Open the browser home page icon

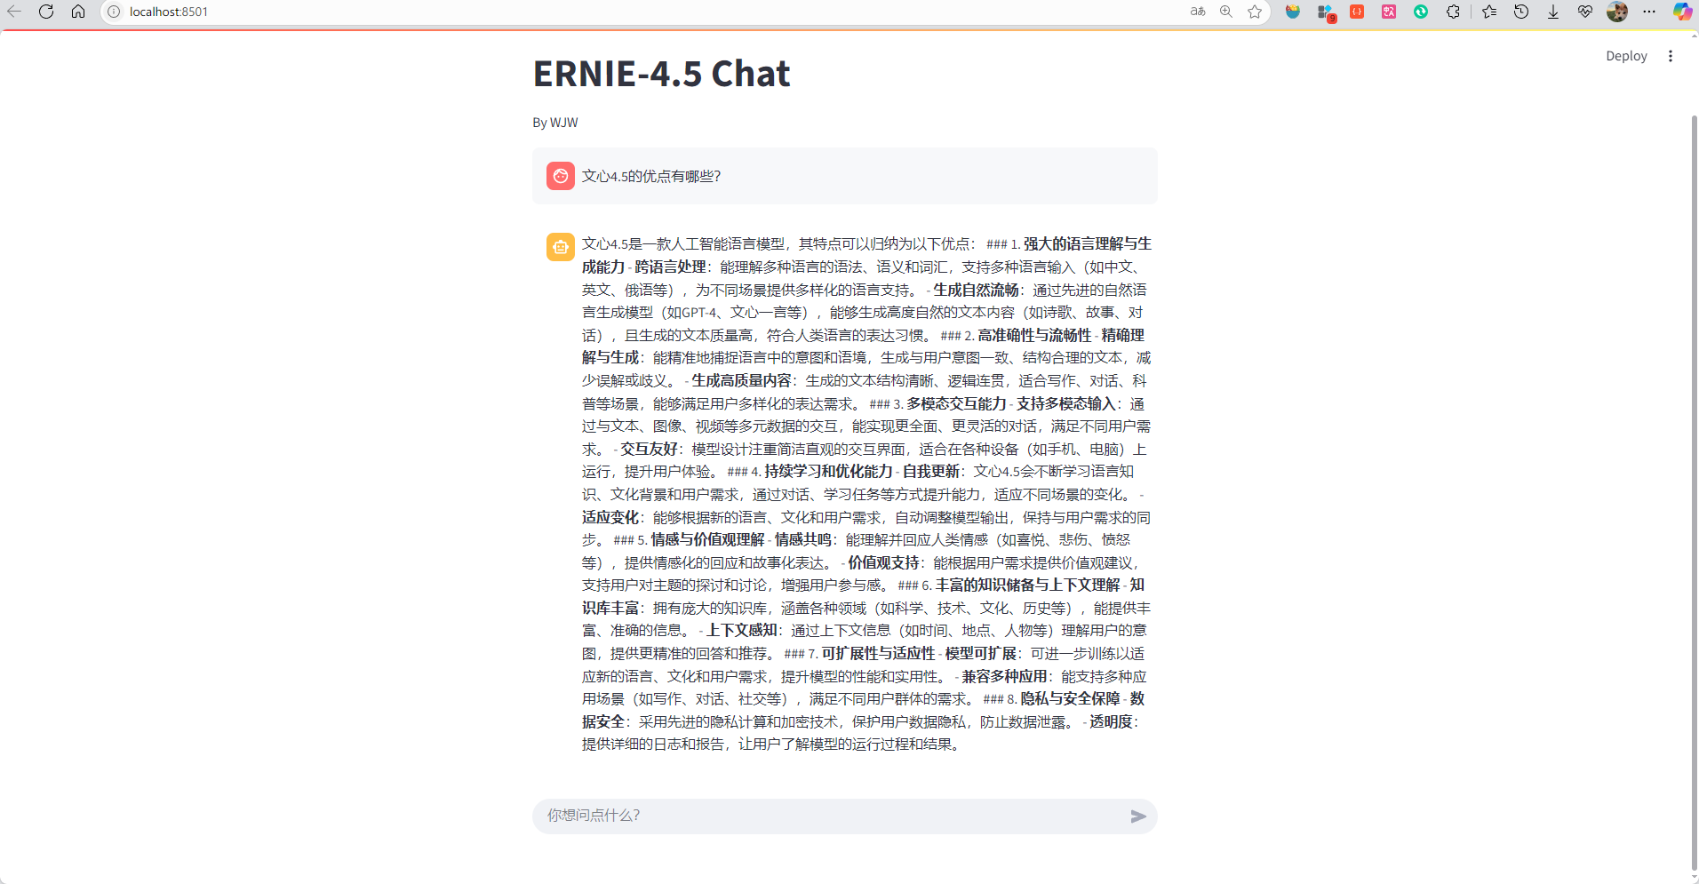coord(78,12)
